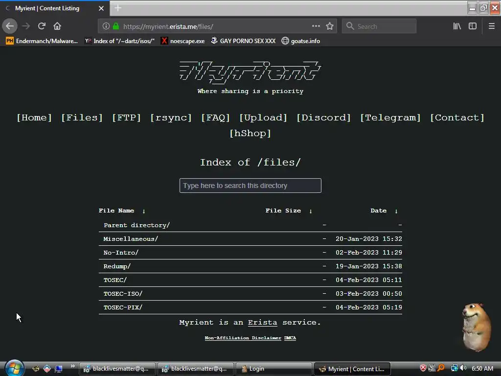
Task: Click the green padlock security icon
Action: pyautogui.click(x=116, y=26)
